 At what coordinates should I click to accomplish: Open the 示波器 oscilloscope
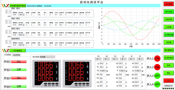pos(169,27)
